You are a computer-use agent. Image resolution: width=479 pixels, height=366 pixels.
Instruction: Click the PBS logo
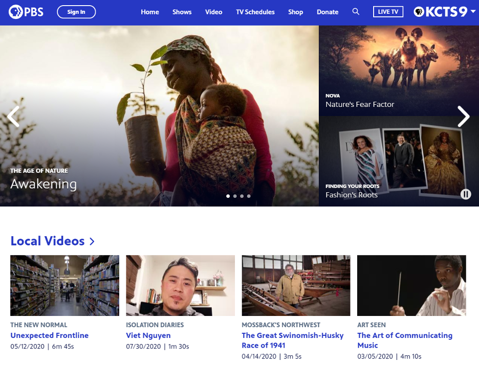26,12
